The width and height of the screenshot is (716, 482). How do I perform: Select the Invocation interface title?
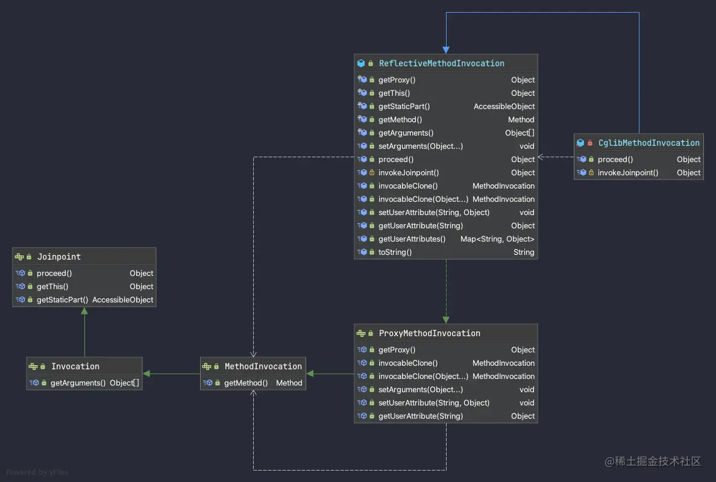click(75, 366)
